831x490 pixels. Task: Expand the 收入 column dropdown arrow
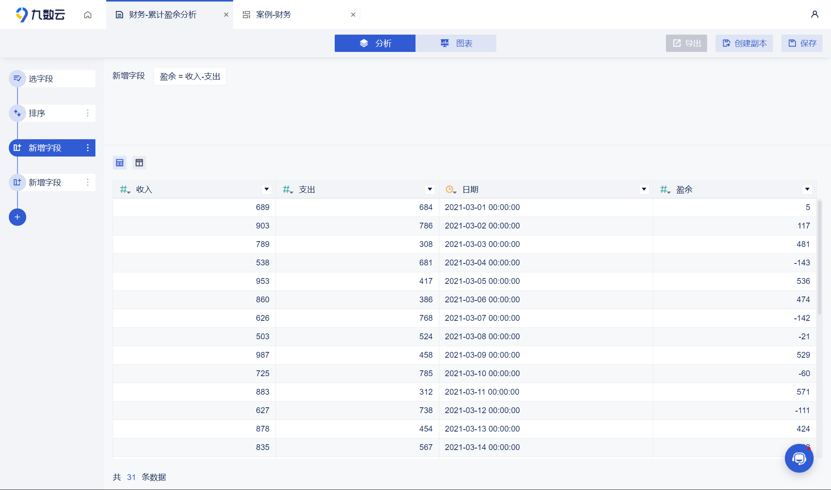click(x=266, y=189)
